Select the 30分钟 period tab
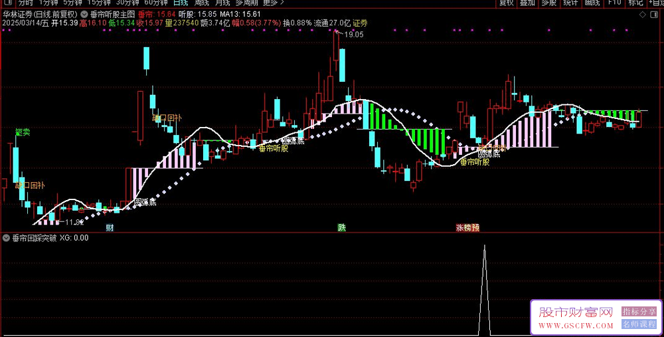 coord(127,3)
